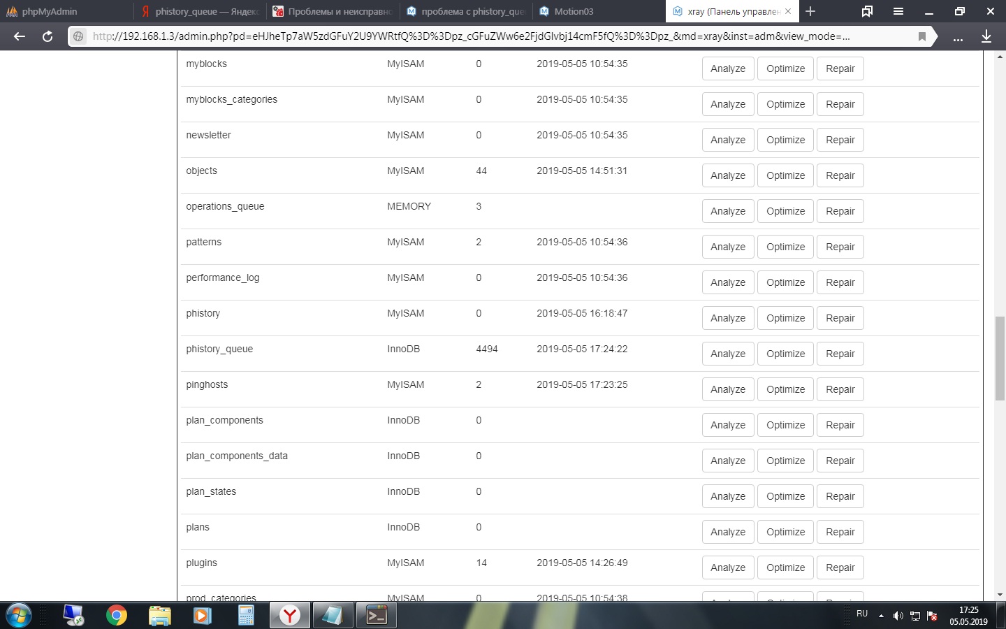Analyze the plans table
1006x629 pixels.
tap(728, 532)
